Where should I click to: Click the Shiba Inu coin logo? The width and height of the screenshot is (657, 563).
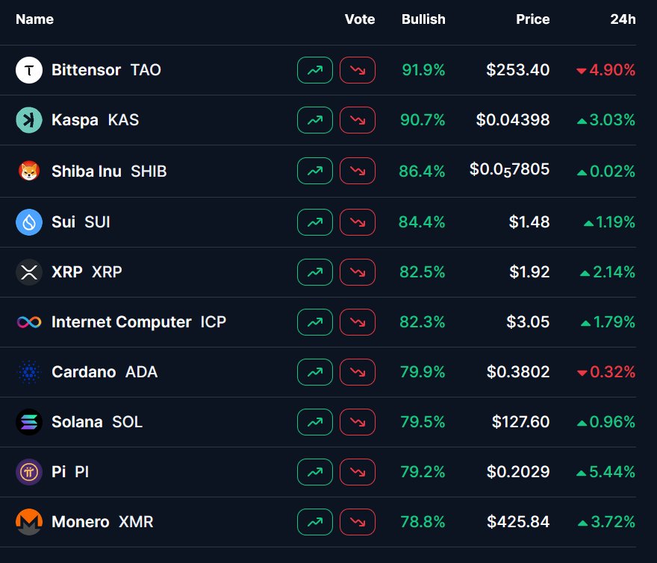[x=29, y=172]
